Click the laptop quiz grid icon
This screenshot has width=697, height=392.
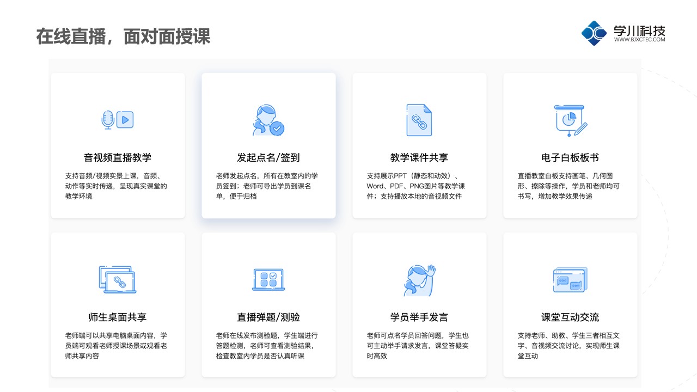point(268,280)
